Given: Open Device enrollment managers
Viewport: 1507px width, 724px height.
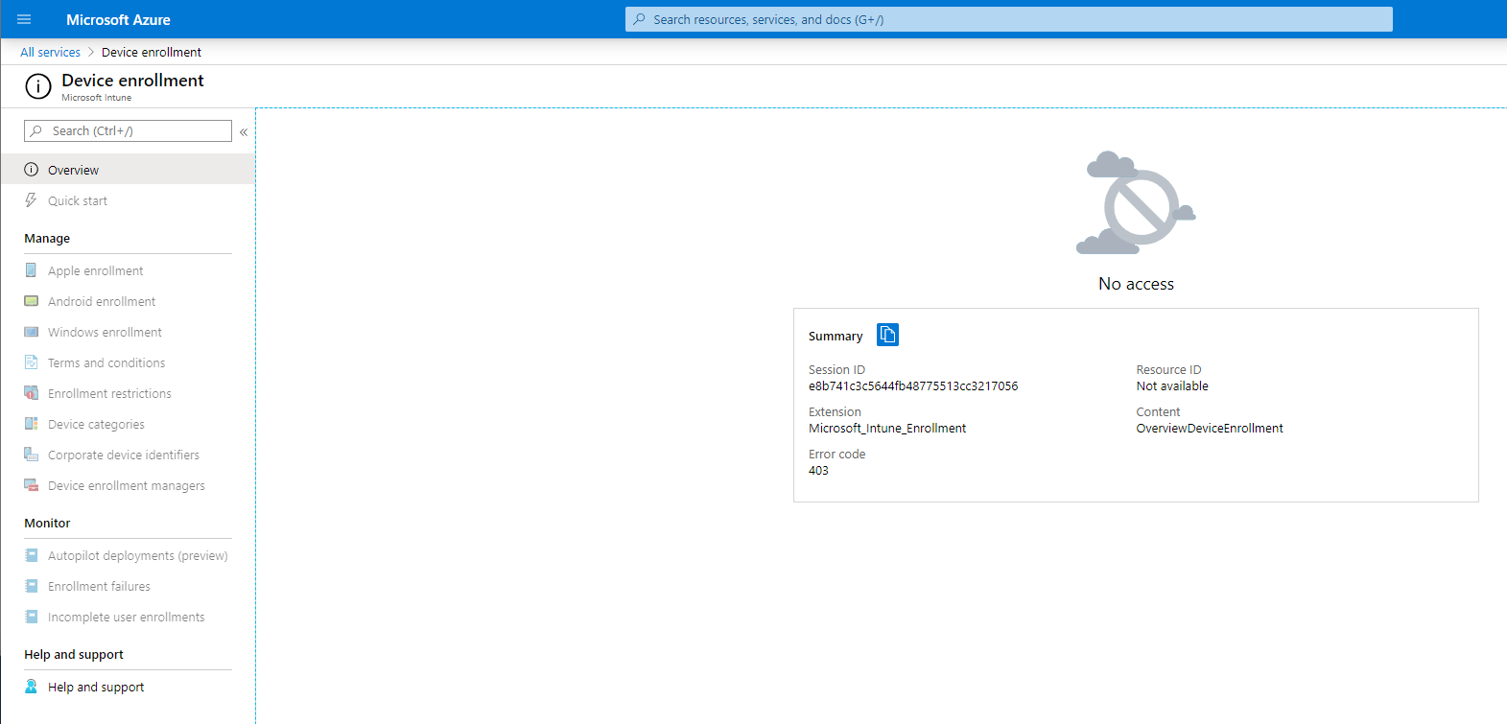Looking at the screenshot, I should 127,485.
